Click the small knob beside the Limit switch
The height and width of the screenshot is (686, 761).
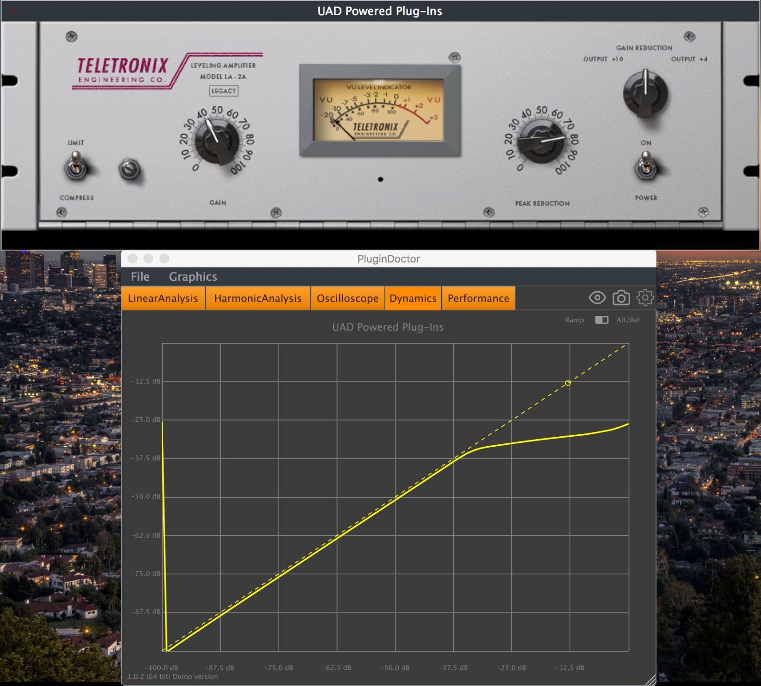point(129,169)
